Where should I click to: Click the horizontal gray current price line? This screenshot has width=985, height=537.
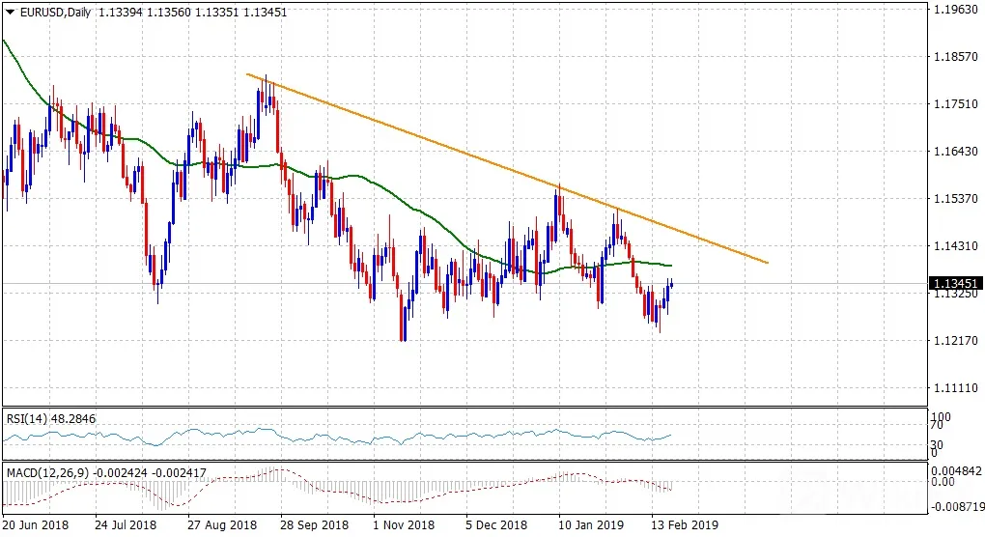pyautogui.click(x=464, y=284)
